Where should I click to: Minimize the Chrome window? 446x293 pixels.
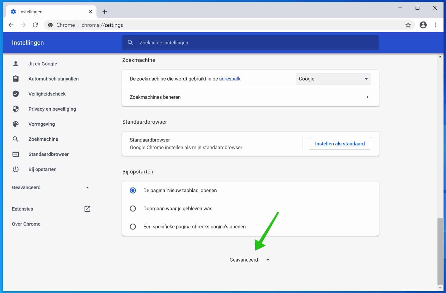(x=400, y=8)
